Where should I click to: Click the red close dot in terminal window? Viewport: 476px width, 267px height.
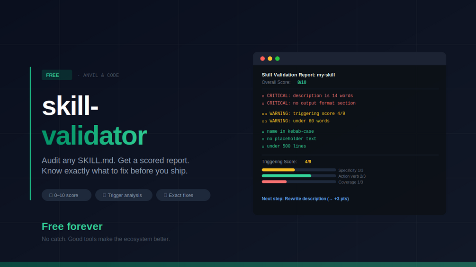pos(262,59)
